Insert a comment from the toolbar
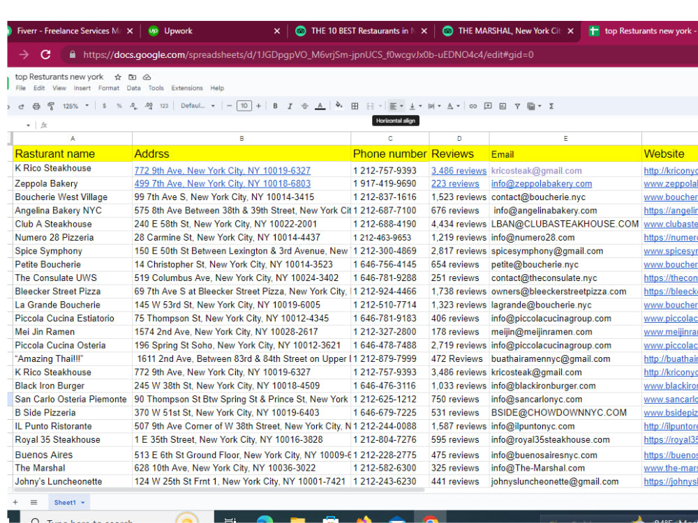The height and width of the screenshot is (523, 698). [488, 106]
